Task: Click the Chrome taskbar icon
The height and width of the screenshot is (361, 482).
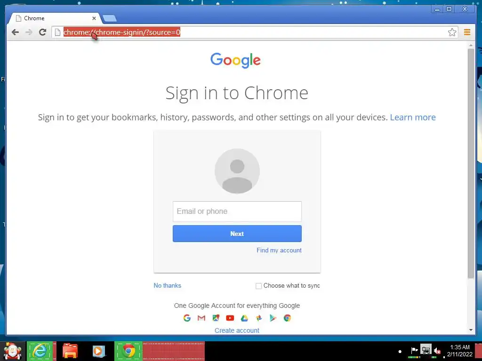Action: point(129,351)
